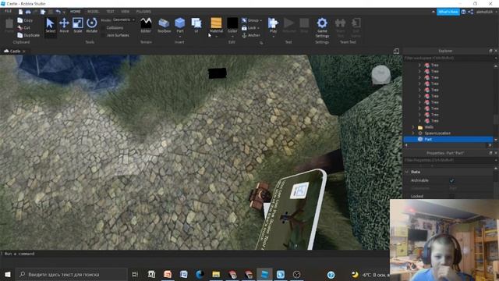Switch to the VIEW ribbon tab
This screenshot has height=281, width=499.
[125, 12]
